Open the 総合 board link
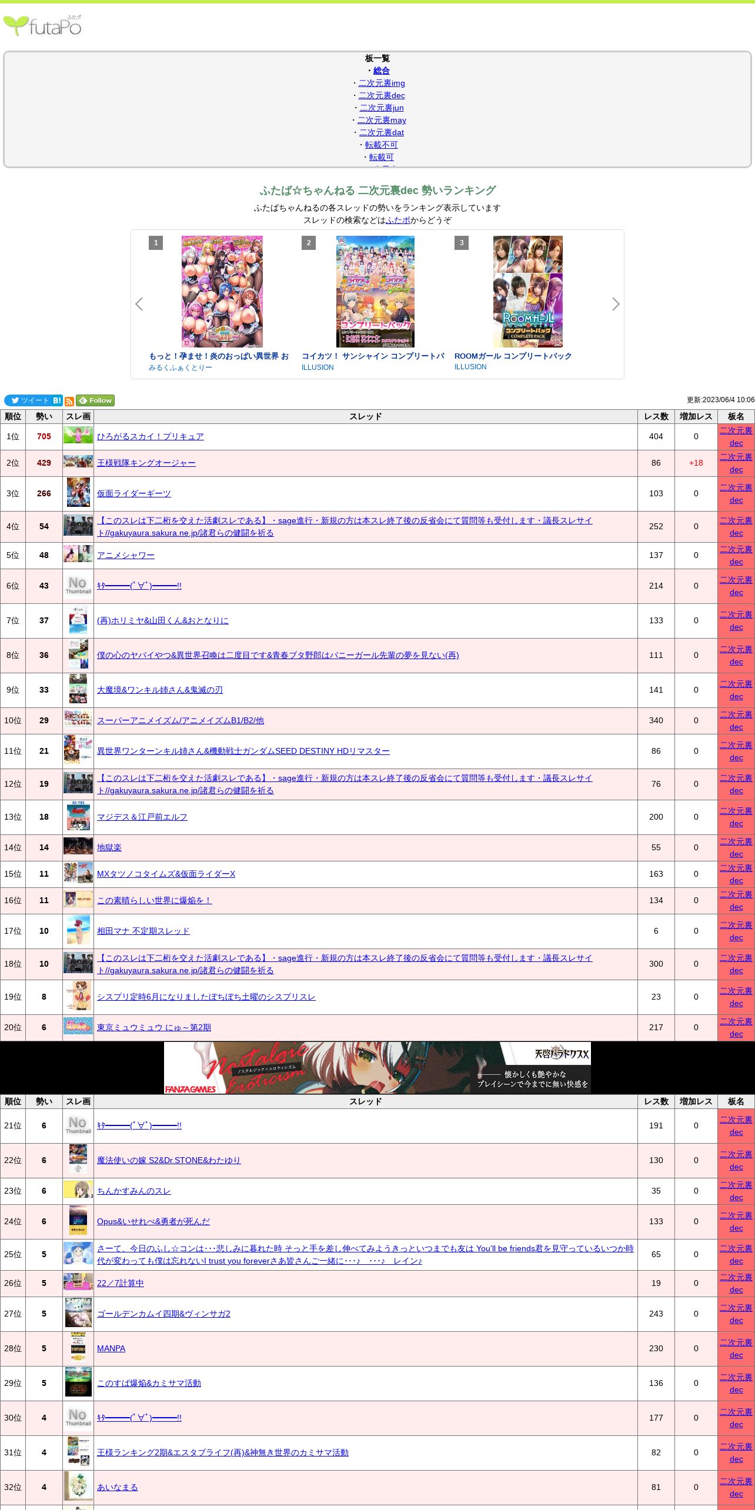 (x=382, y=71)
